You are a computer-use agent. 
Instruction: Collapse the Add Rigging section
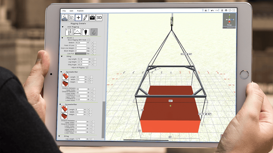[62, 27]
